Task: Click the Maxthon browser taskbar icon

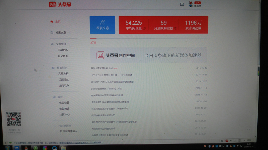Action: [x=17, y=148]
